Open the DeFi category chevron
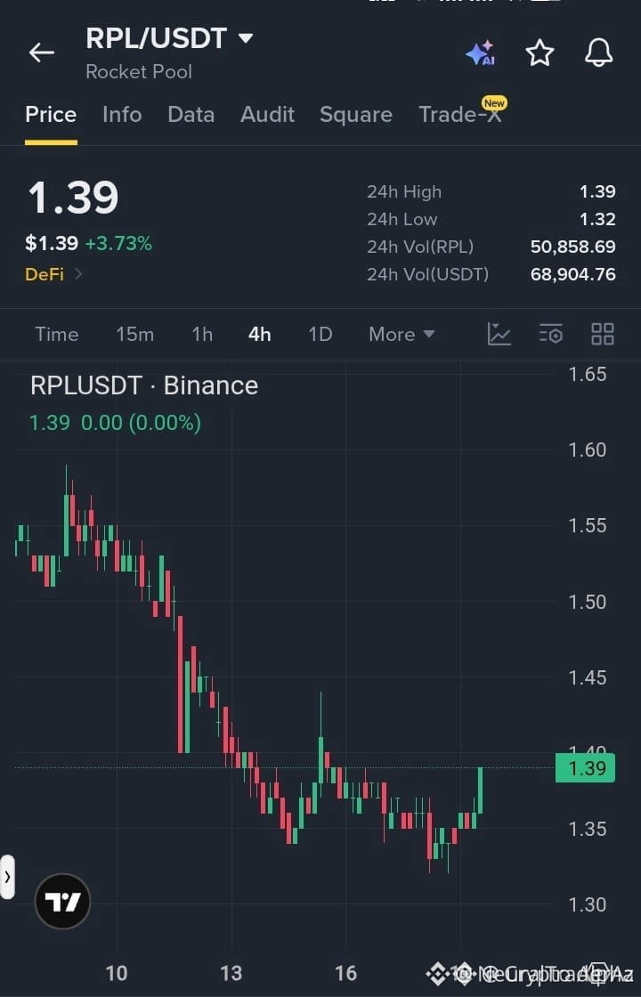 tap(78, 274)
